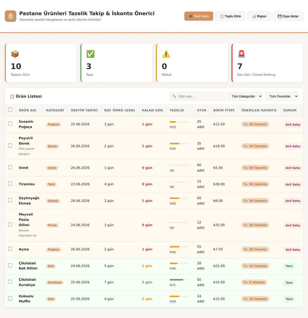Mark the Tiramisu row checkbox

pos(10,184)
